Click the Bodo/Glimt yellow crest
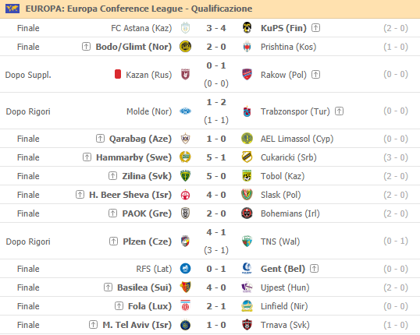420x335 pixels. coord(185,47)
